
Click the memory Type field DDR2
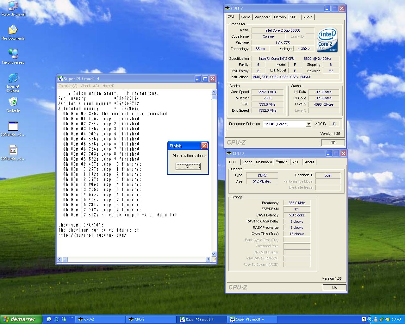click(262, 175)
